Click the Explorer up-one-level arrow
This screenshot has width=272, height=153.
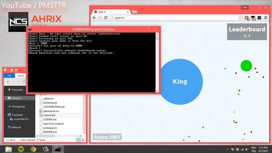[24, 82]
